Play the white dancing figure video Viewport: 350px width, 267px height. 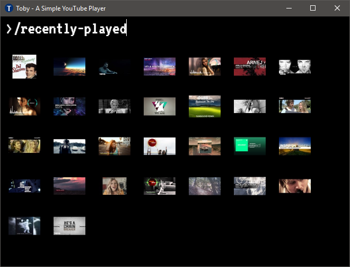pyautogui.click(x=24, y=226)
